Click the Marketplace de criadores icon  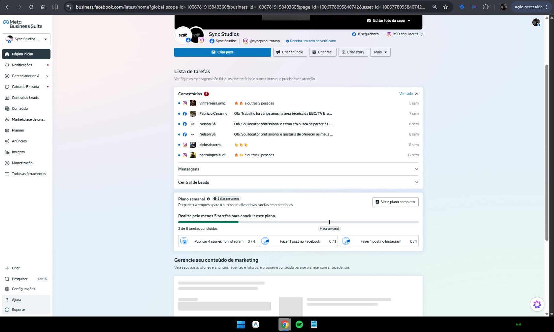(7, 119)
